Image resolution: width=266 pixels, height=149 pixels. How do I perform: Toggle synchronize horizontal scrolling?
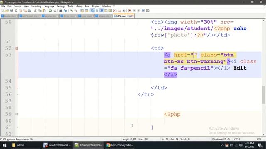86,10
